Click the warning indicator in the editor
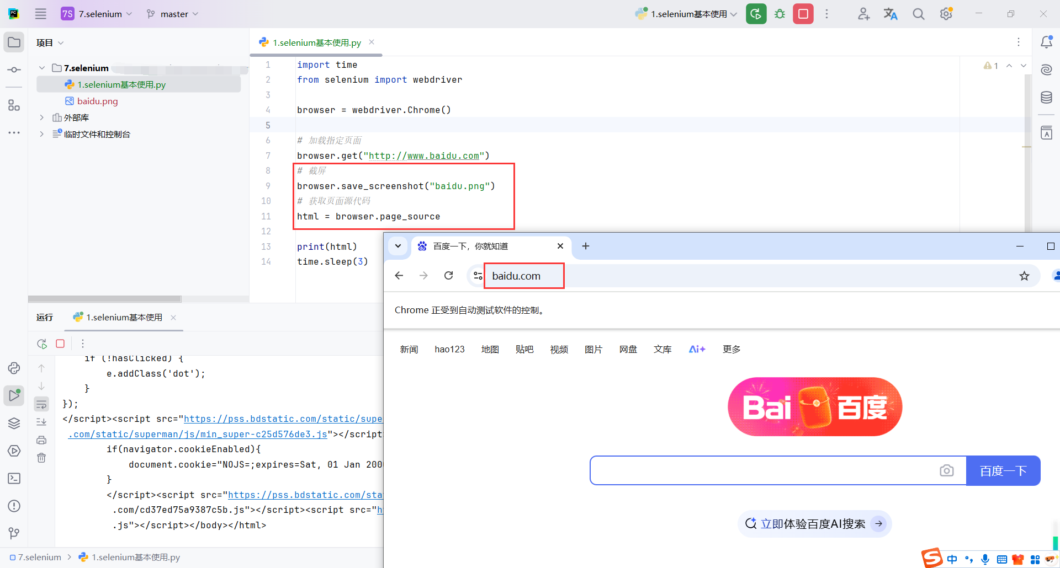Screen dimensions: 1060x568 pos(991,66)
